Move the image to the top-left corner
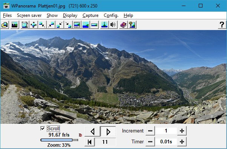The height and width of the screenshot is (149, 227). [42, 25]
